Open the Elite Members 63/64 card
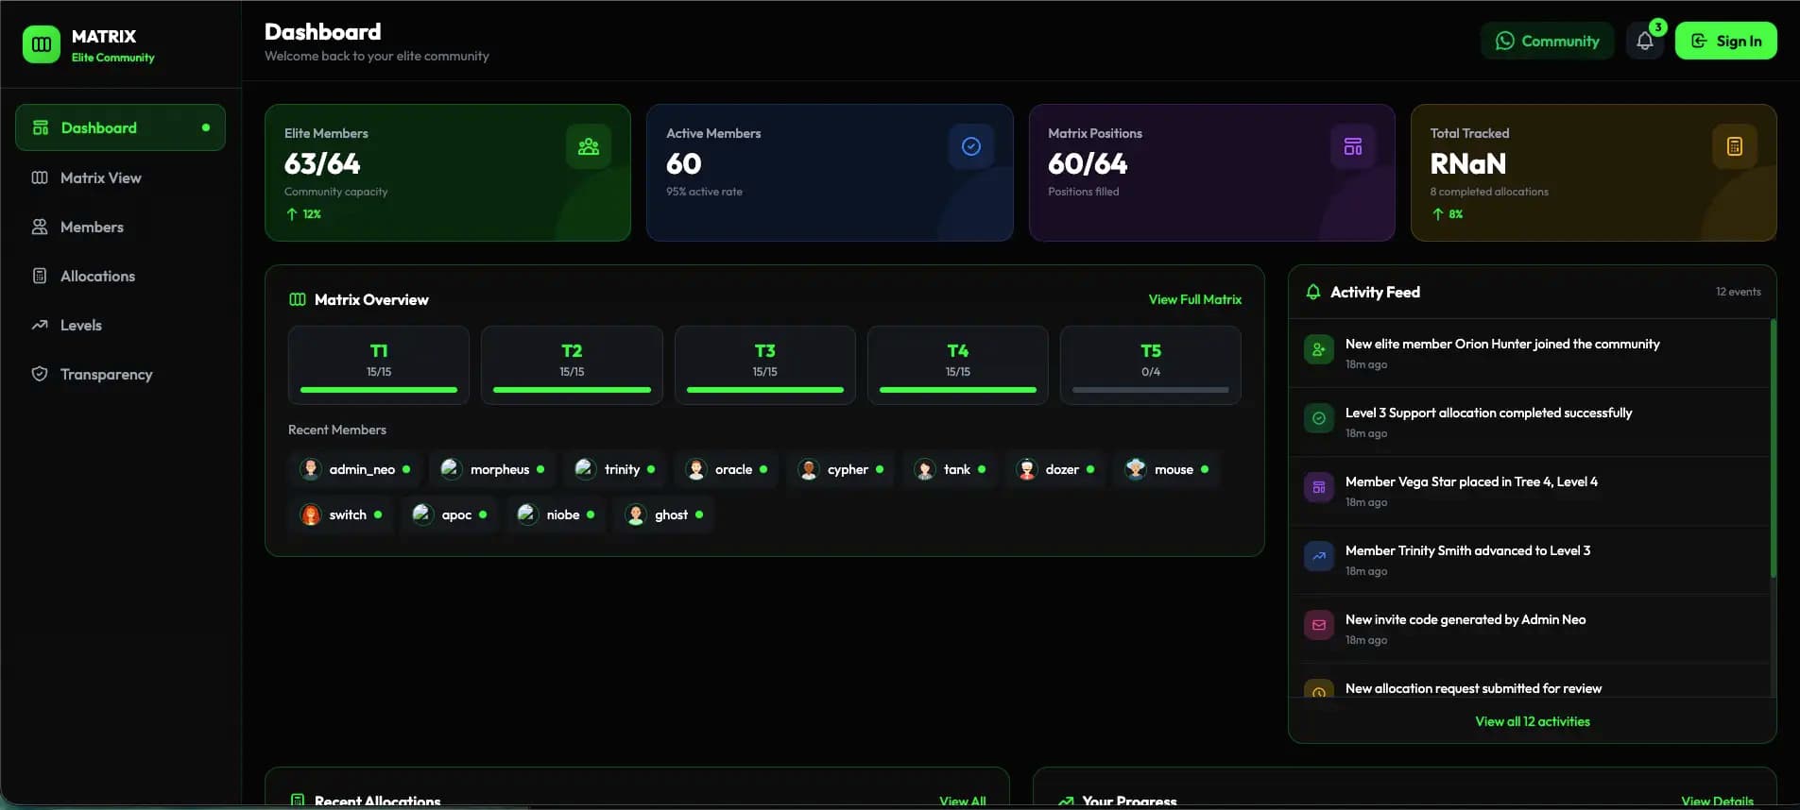1800x810 pixels. point(448,173)
